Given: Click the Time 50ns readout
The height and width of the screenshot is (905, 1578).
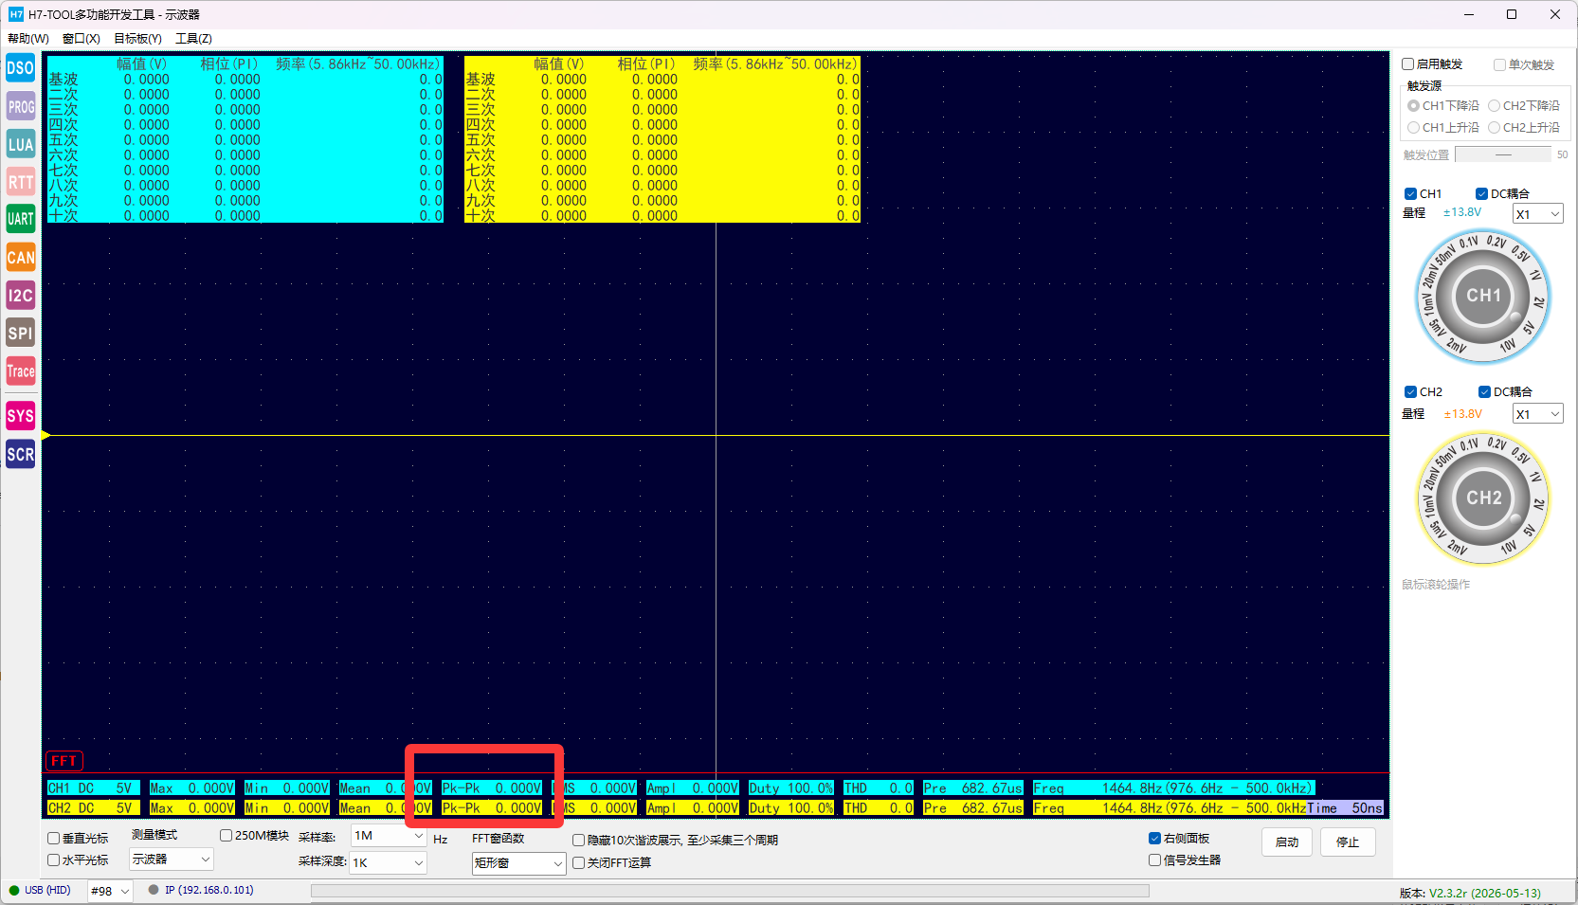Looking at the screenshot, I should click(x=1346, y=808).
